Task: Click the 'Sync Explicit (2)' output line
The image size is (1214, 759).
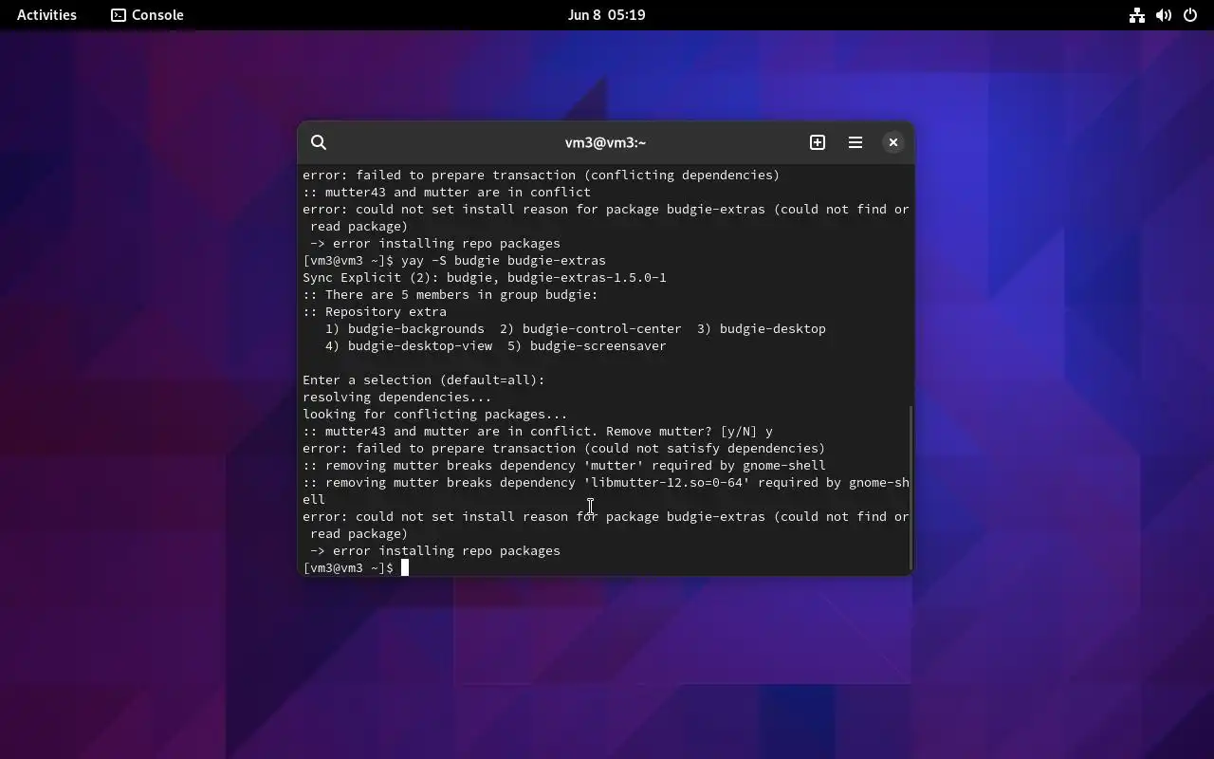Action: coord(485,277)
